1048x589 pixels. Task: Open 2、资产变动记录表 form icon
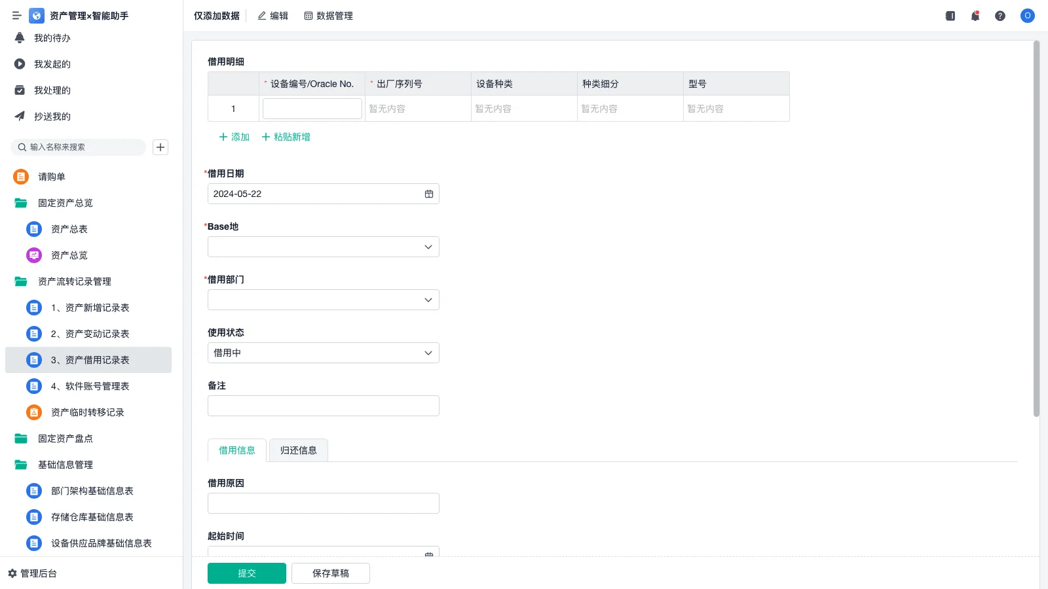[34, 334]
